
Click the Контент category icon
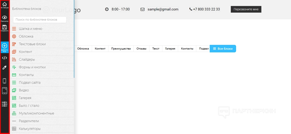coord(14,52)
